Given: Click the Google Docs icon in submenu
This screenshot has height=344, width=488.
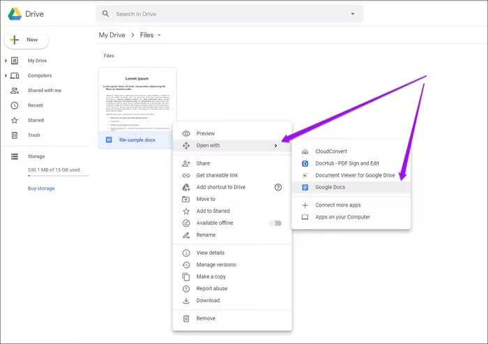Looking at the screenshot, I should point(305,187).
